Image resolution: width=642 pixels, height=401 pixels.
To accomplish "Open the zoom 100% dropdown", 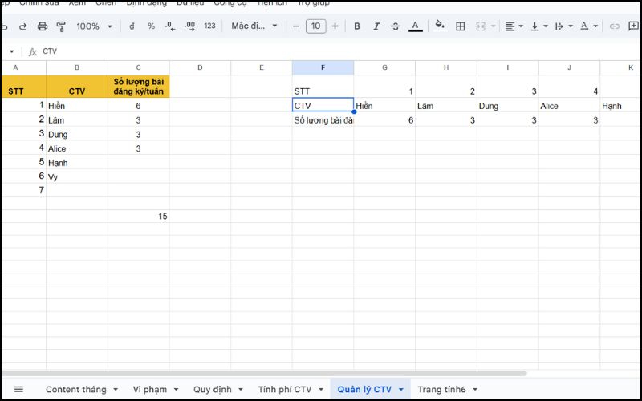I will click(94, 26).
